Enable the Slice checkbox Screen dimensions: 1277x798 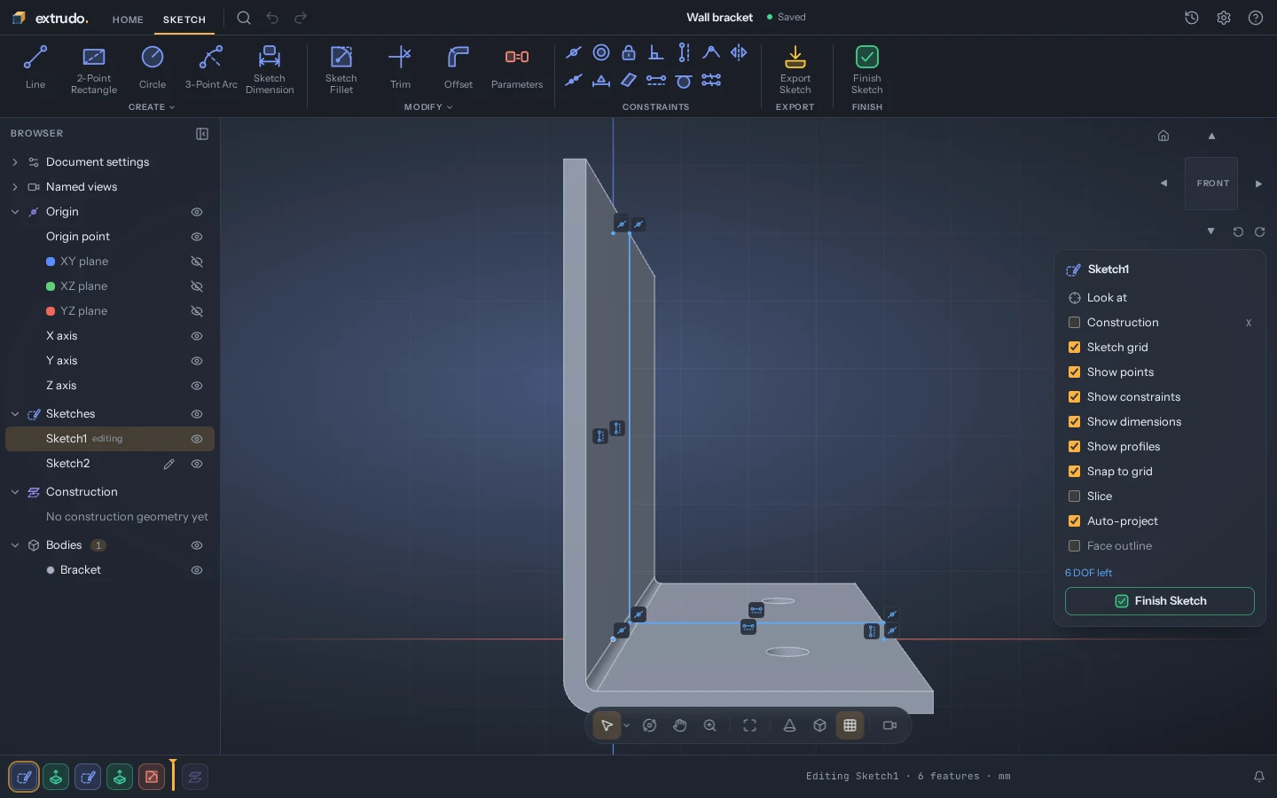pyautogui.click(x=1075, y=497)
